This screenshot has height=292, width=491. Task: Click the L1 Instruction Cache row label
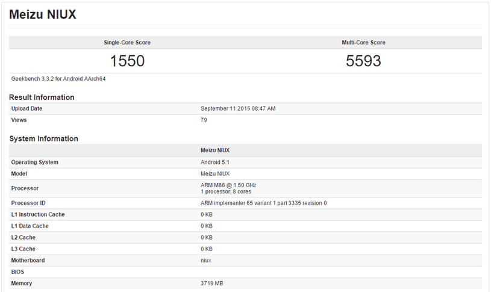38,215
